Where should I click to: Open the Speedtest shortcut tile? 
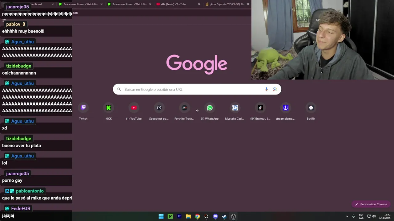159,112
